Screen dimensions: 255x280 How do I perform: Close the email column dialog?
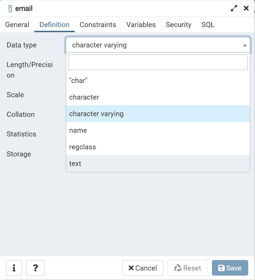(246, 8)
